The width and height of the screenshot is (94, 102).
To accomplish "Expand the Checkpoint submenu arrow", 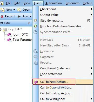I will click(x=91, y=9).
